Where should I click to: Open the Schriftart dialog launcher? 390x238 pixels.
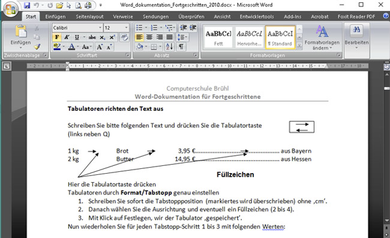[128, 55]
